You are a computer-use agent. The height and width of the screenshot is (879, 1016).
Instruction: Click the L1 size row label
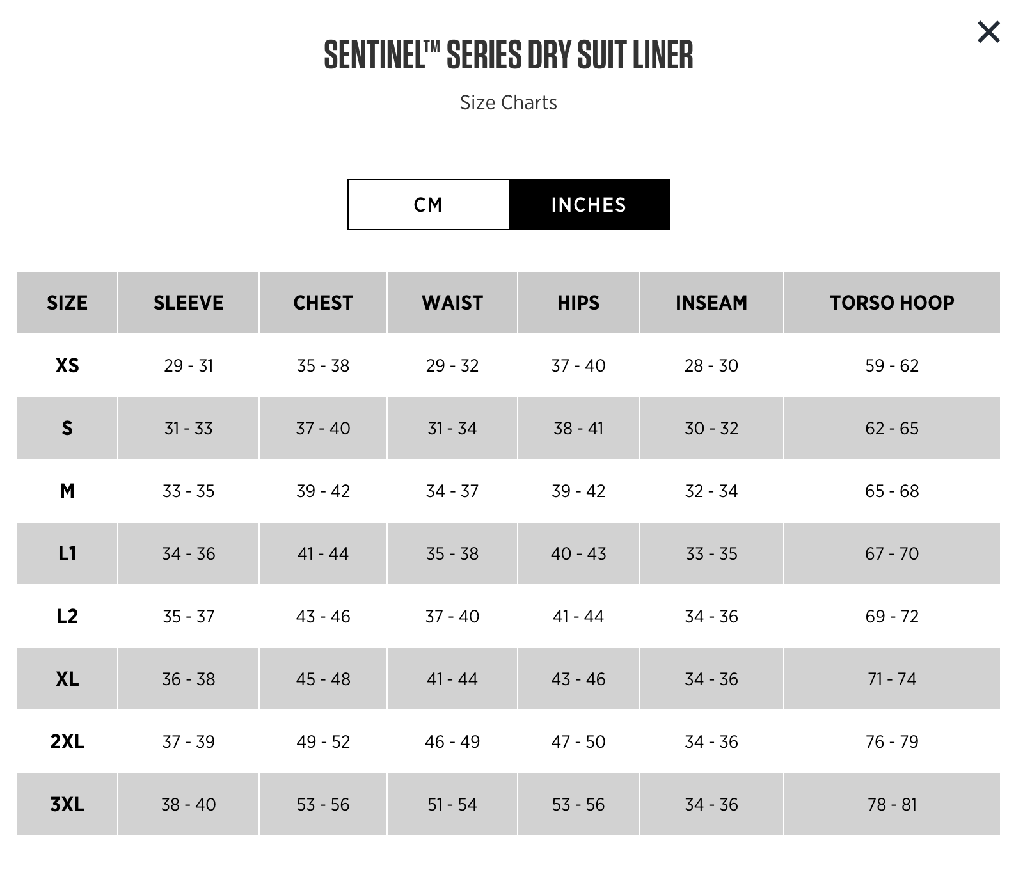tap(67, 553)
